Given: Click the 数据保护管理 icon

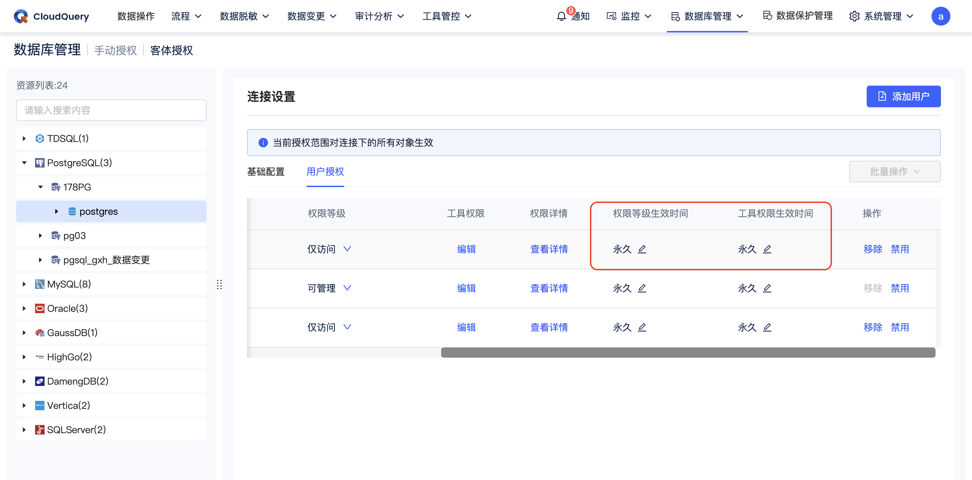Looking at the screenshot, I should 767,16.
